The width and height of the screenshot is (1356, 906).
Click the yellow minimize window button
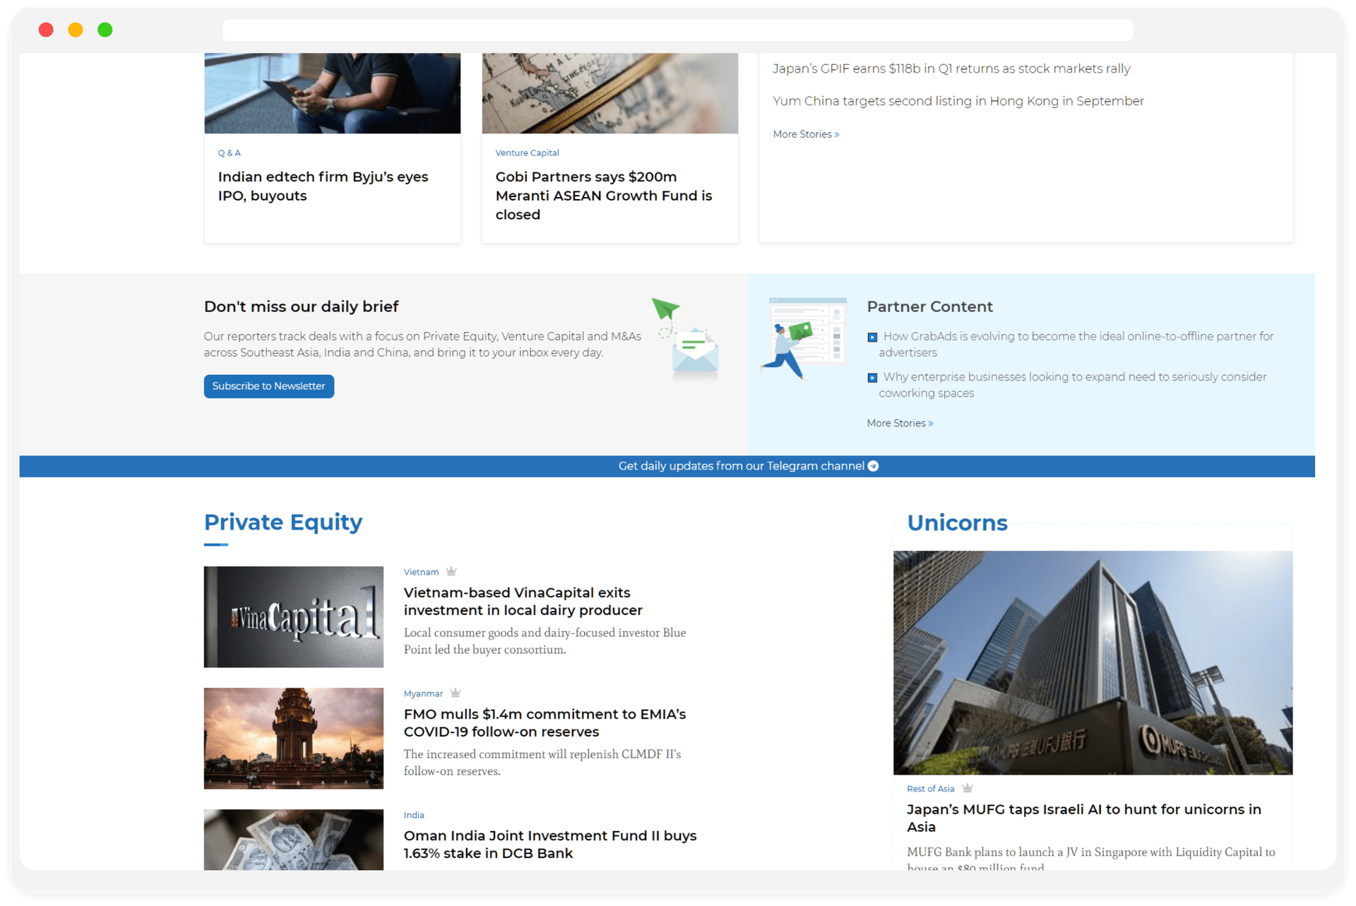pos(76,30)
